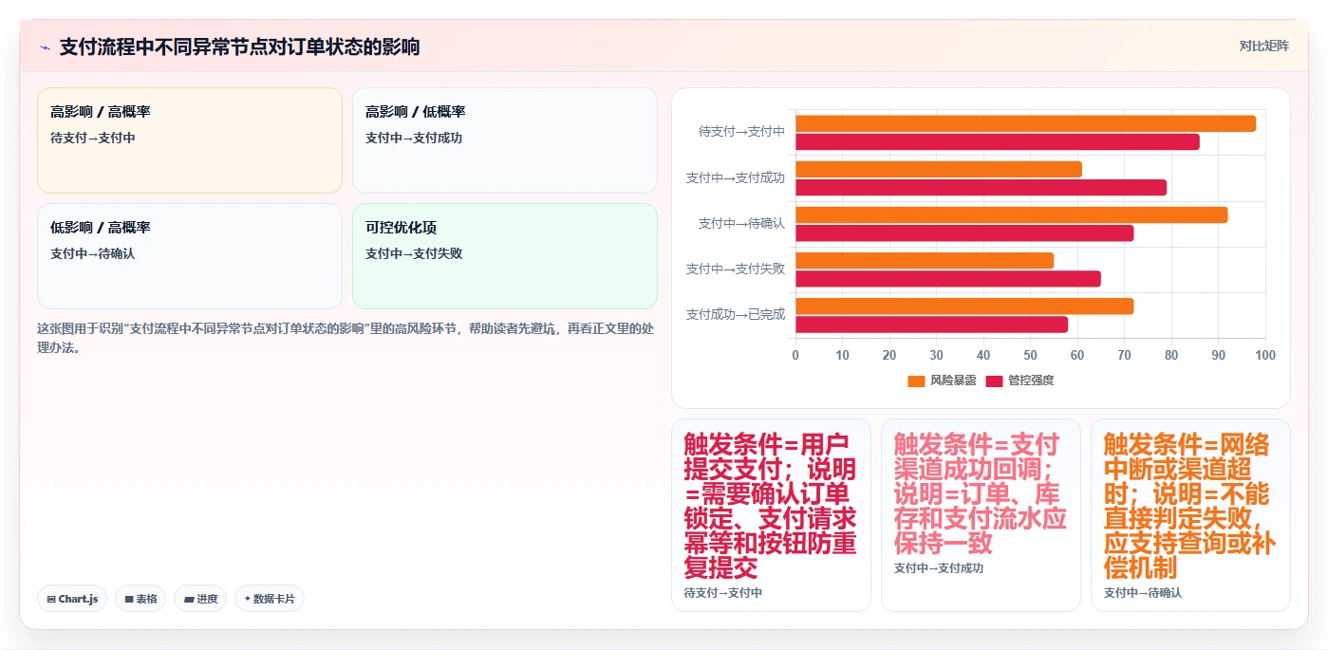The height and width of the screenshot is (650, 1328).
Task: Click the orange bar for 支付中→支付失败
Action: tap(925, 260)
